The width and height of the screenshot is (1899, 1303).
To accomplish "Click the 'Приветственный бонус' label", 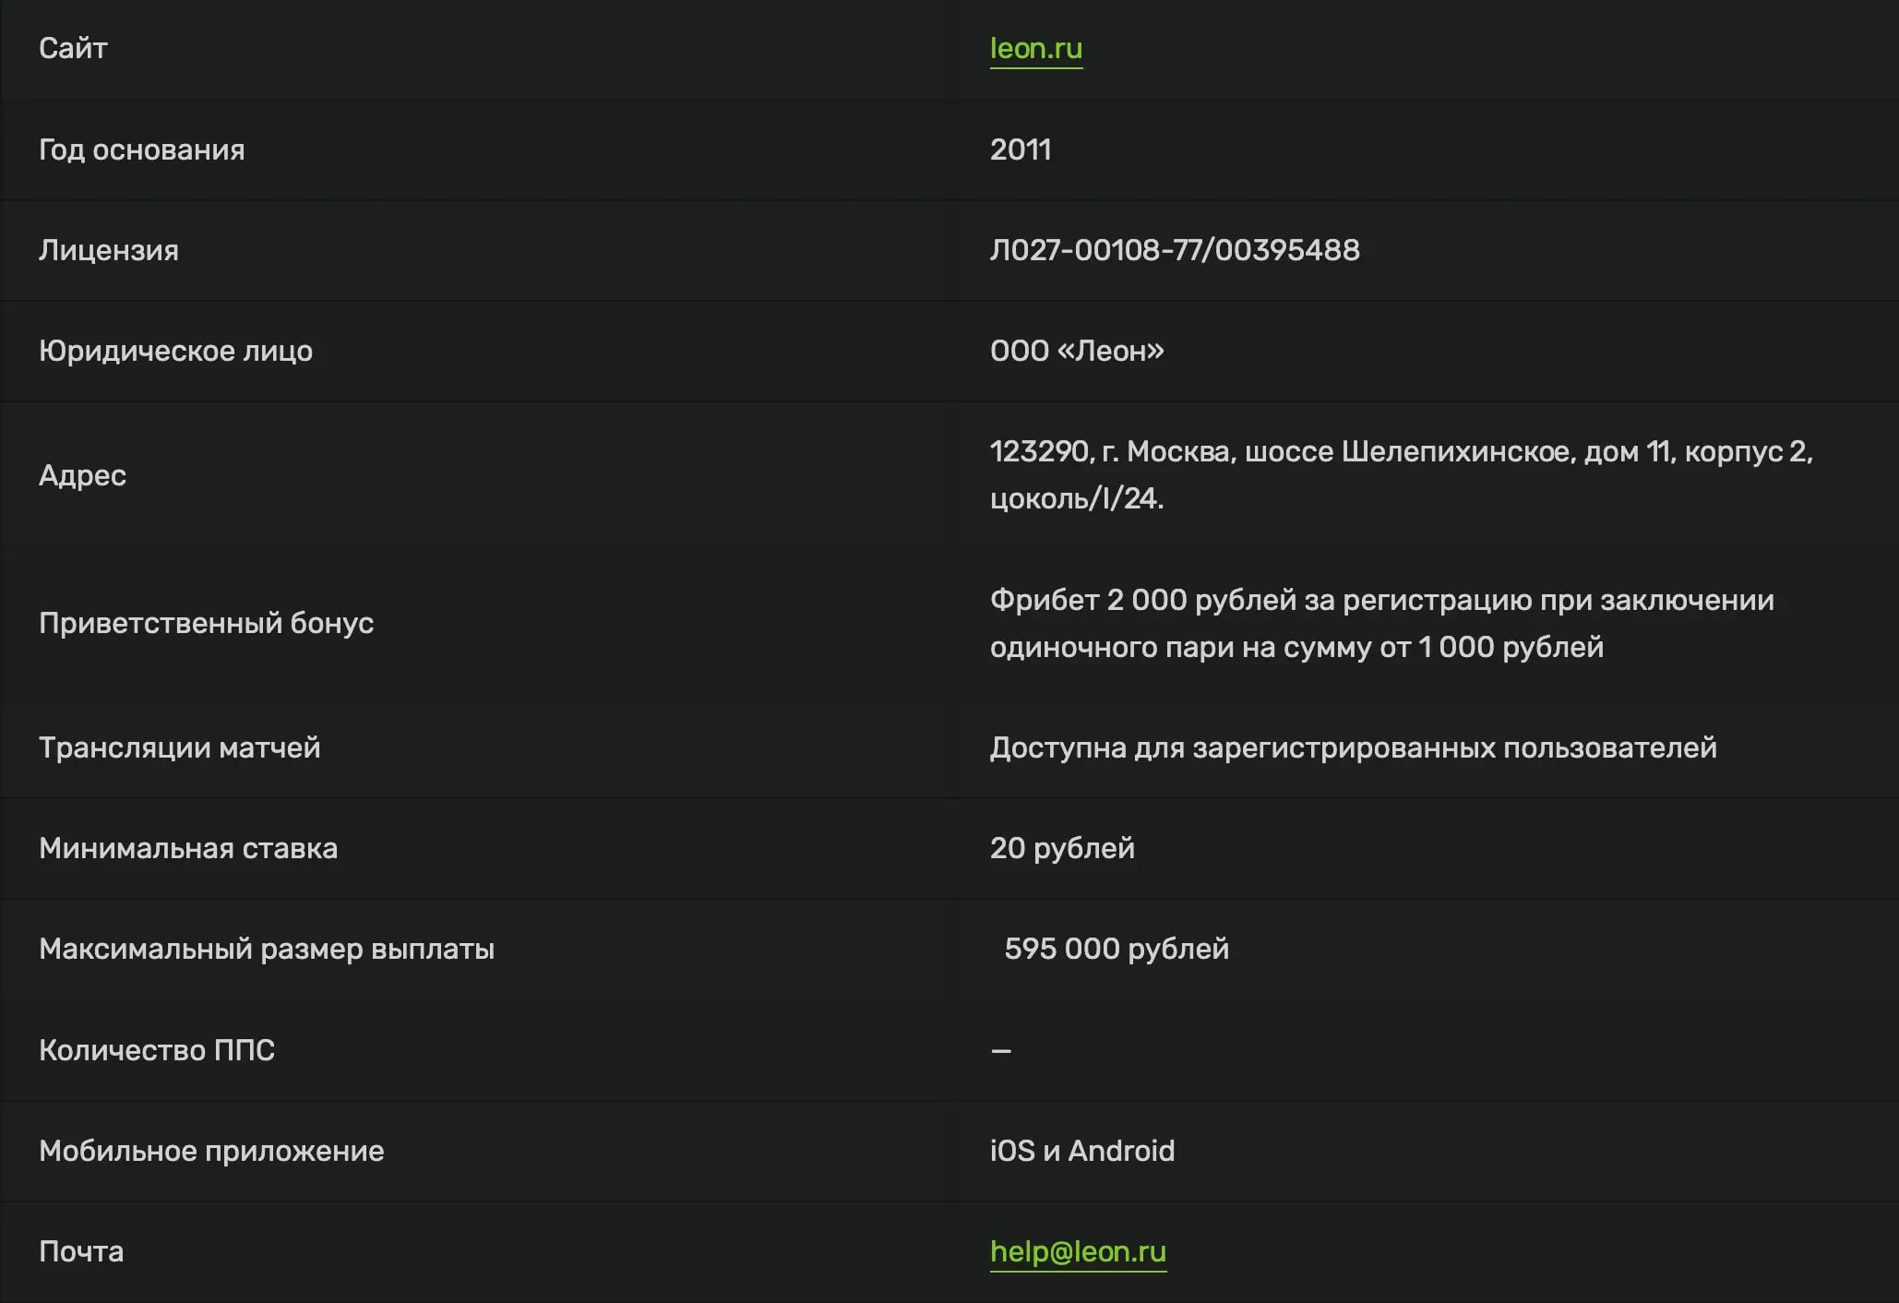I will coord(206,623).
